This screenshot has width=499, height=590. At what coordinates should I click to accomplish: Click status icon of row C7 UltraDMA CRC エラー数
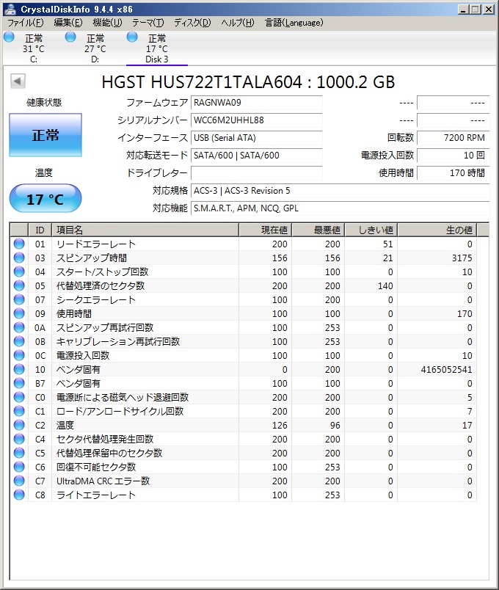[19, 481]
